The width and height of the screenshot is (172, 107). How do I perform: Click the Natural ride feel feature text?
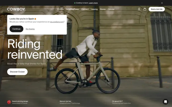(65, 101)
